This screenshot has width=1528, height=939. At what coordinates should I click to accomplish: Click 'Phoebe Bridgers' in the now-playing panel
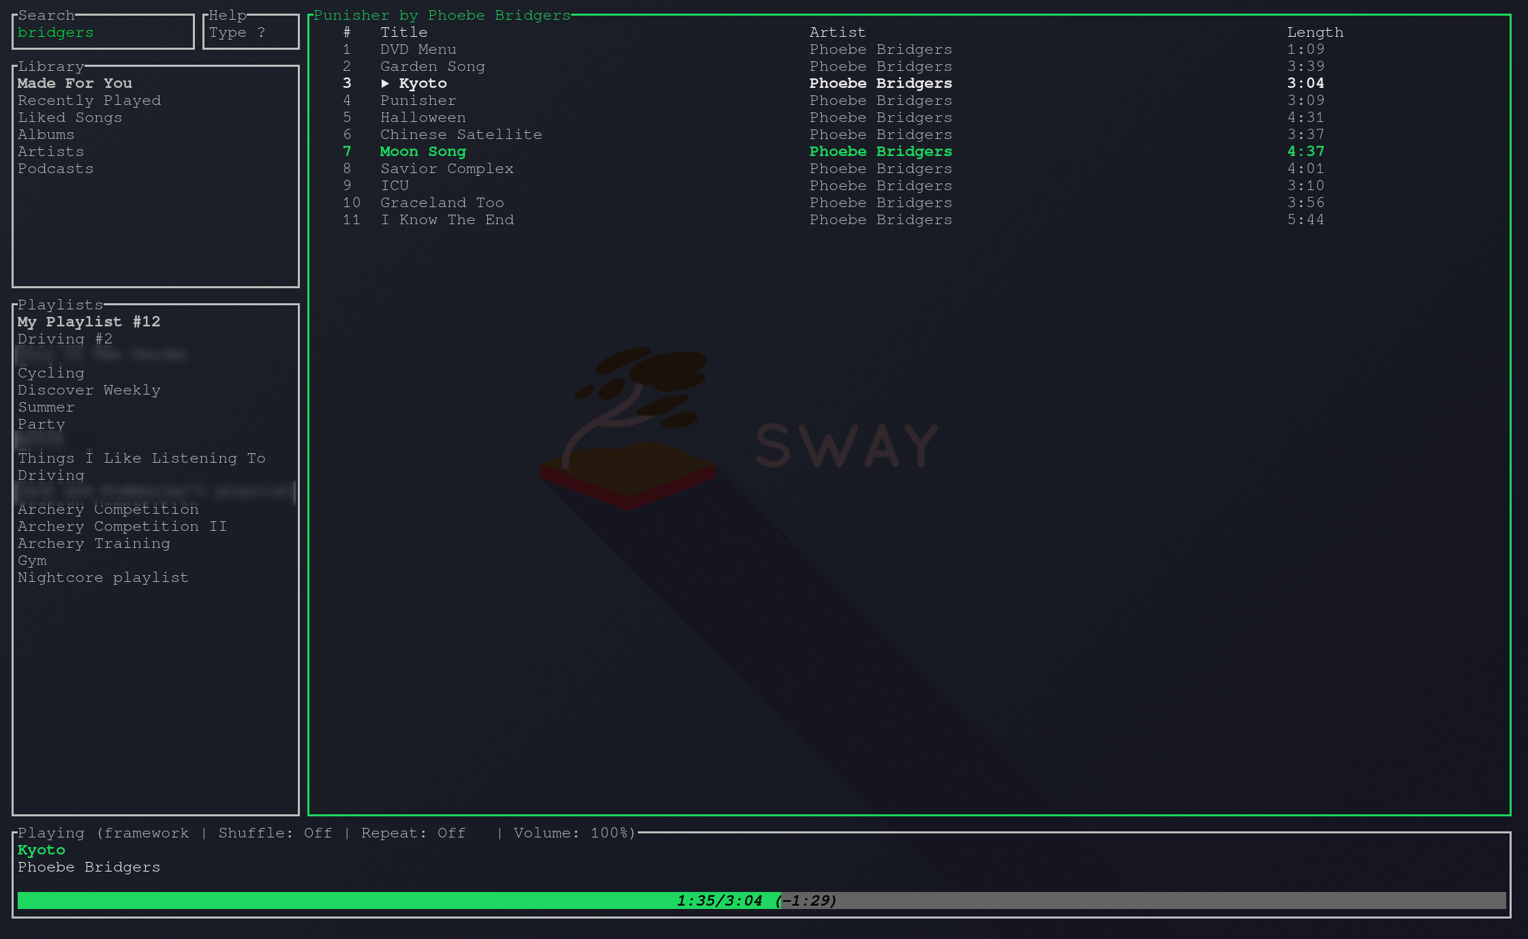(89, 867)
